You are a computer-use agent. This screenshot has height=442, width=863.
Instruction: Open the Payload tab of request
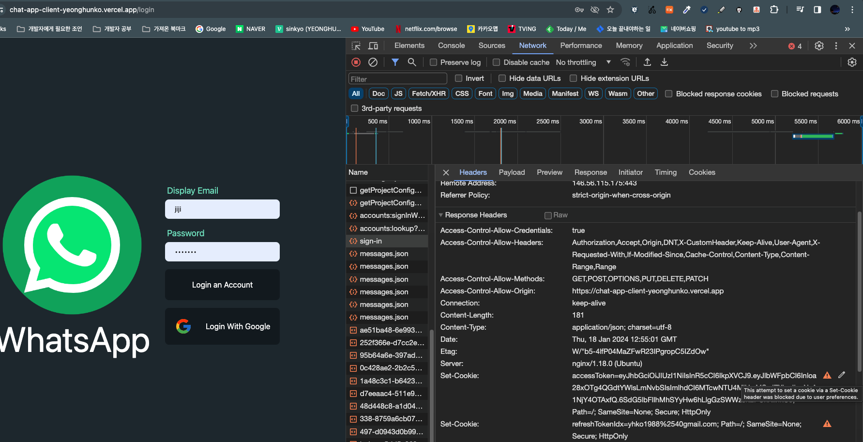coord(512,172)
